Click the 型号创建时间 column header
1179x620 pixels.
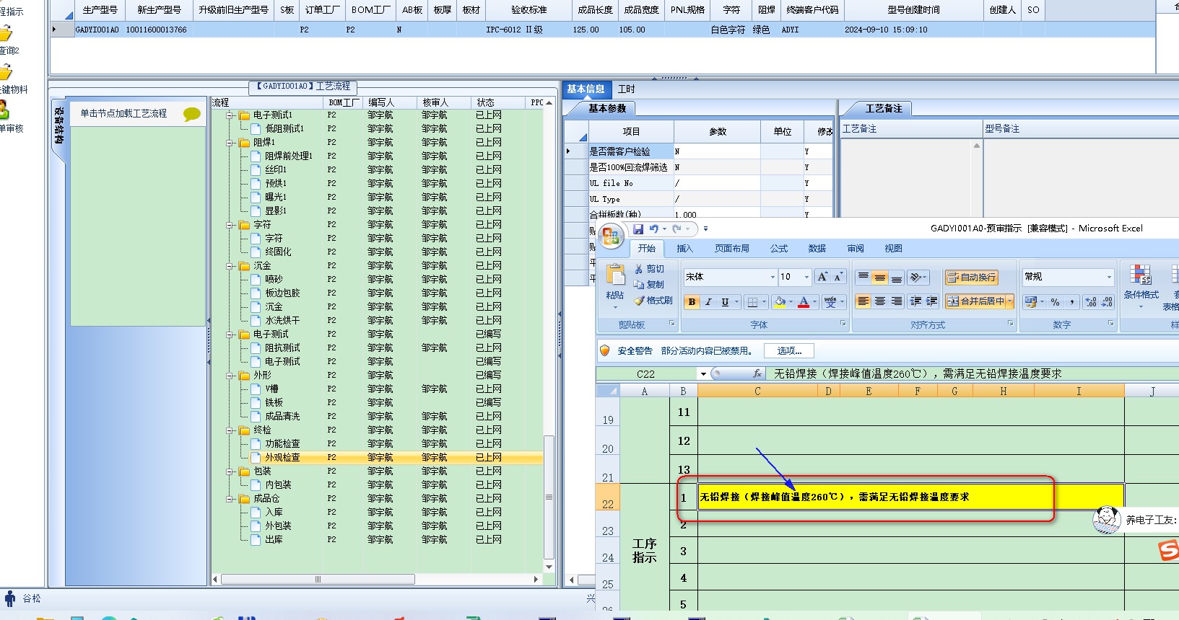click(914, 10)
